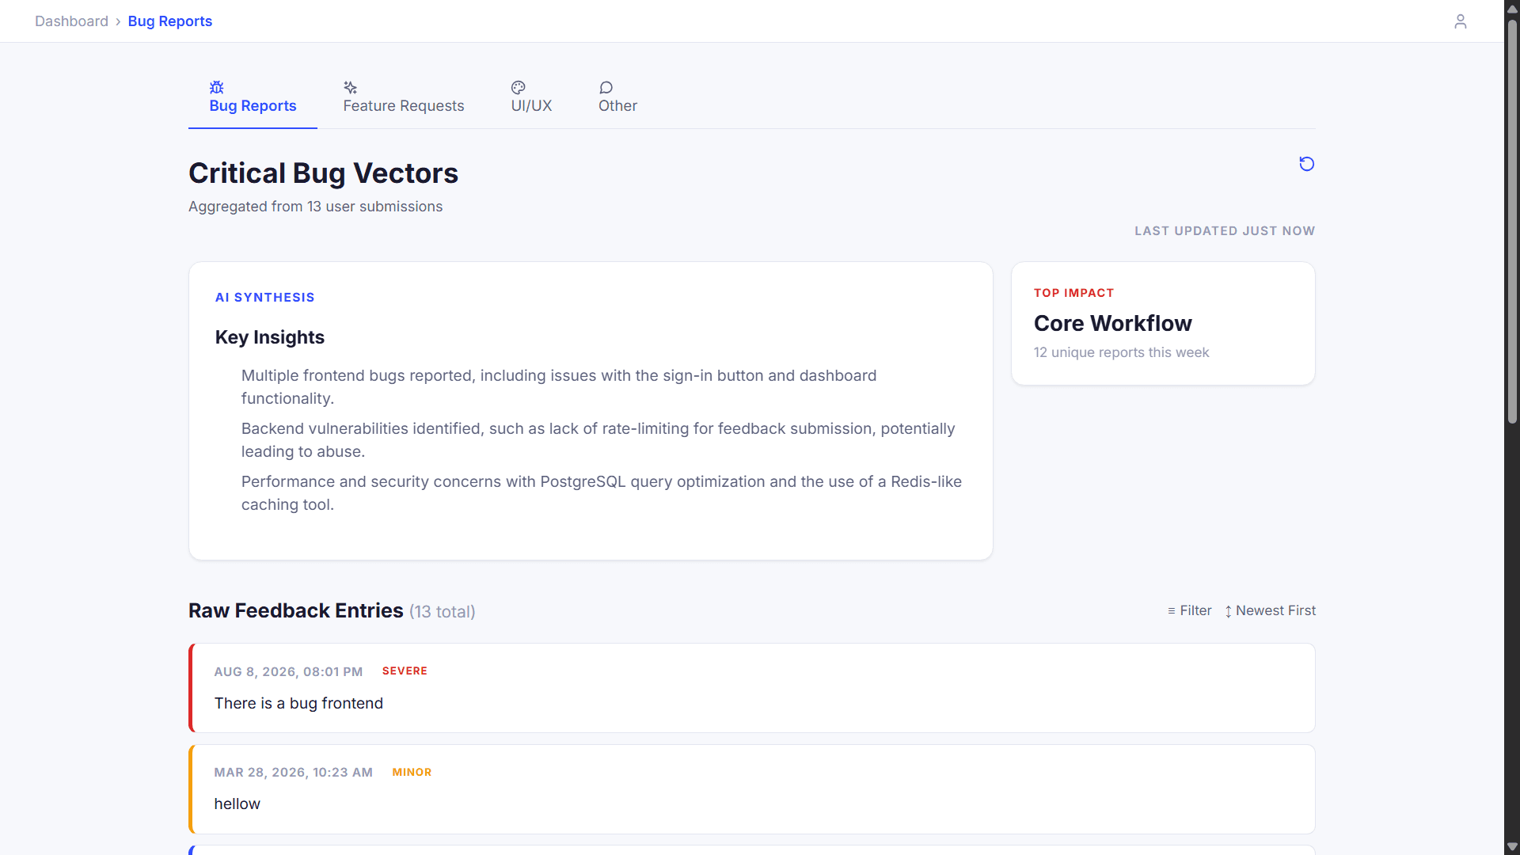Switch to the Bug Reports tab

click(253, 97)
